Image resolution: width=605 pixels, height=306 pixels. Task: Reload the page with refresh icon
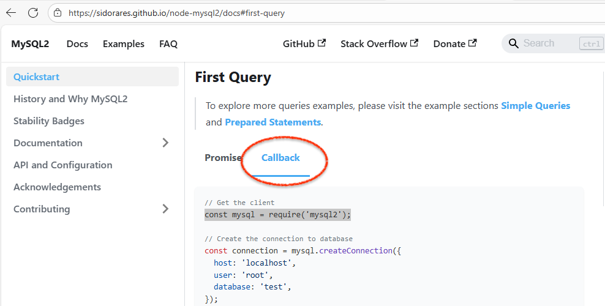33,13
